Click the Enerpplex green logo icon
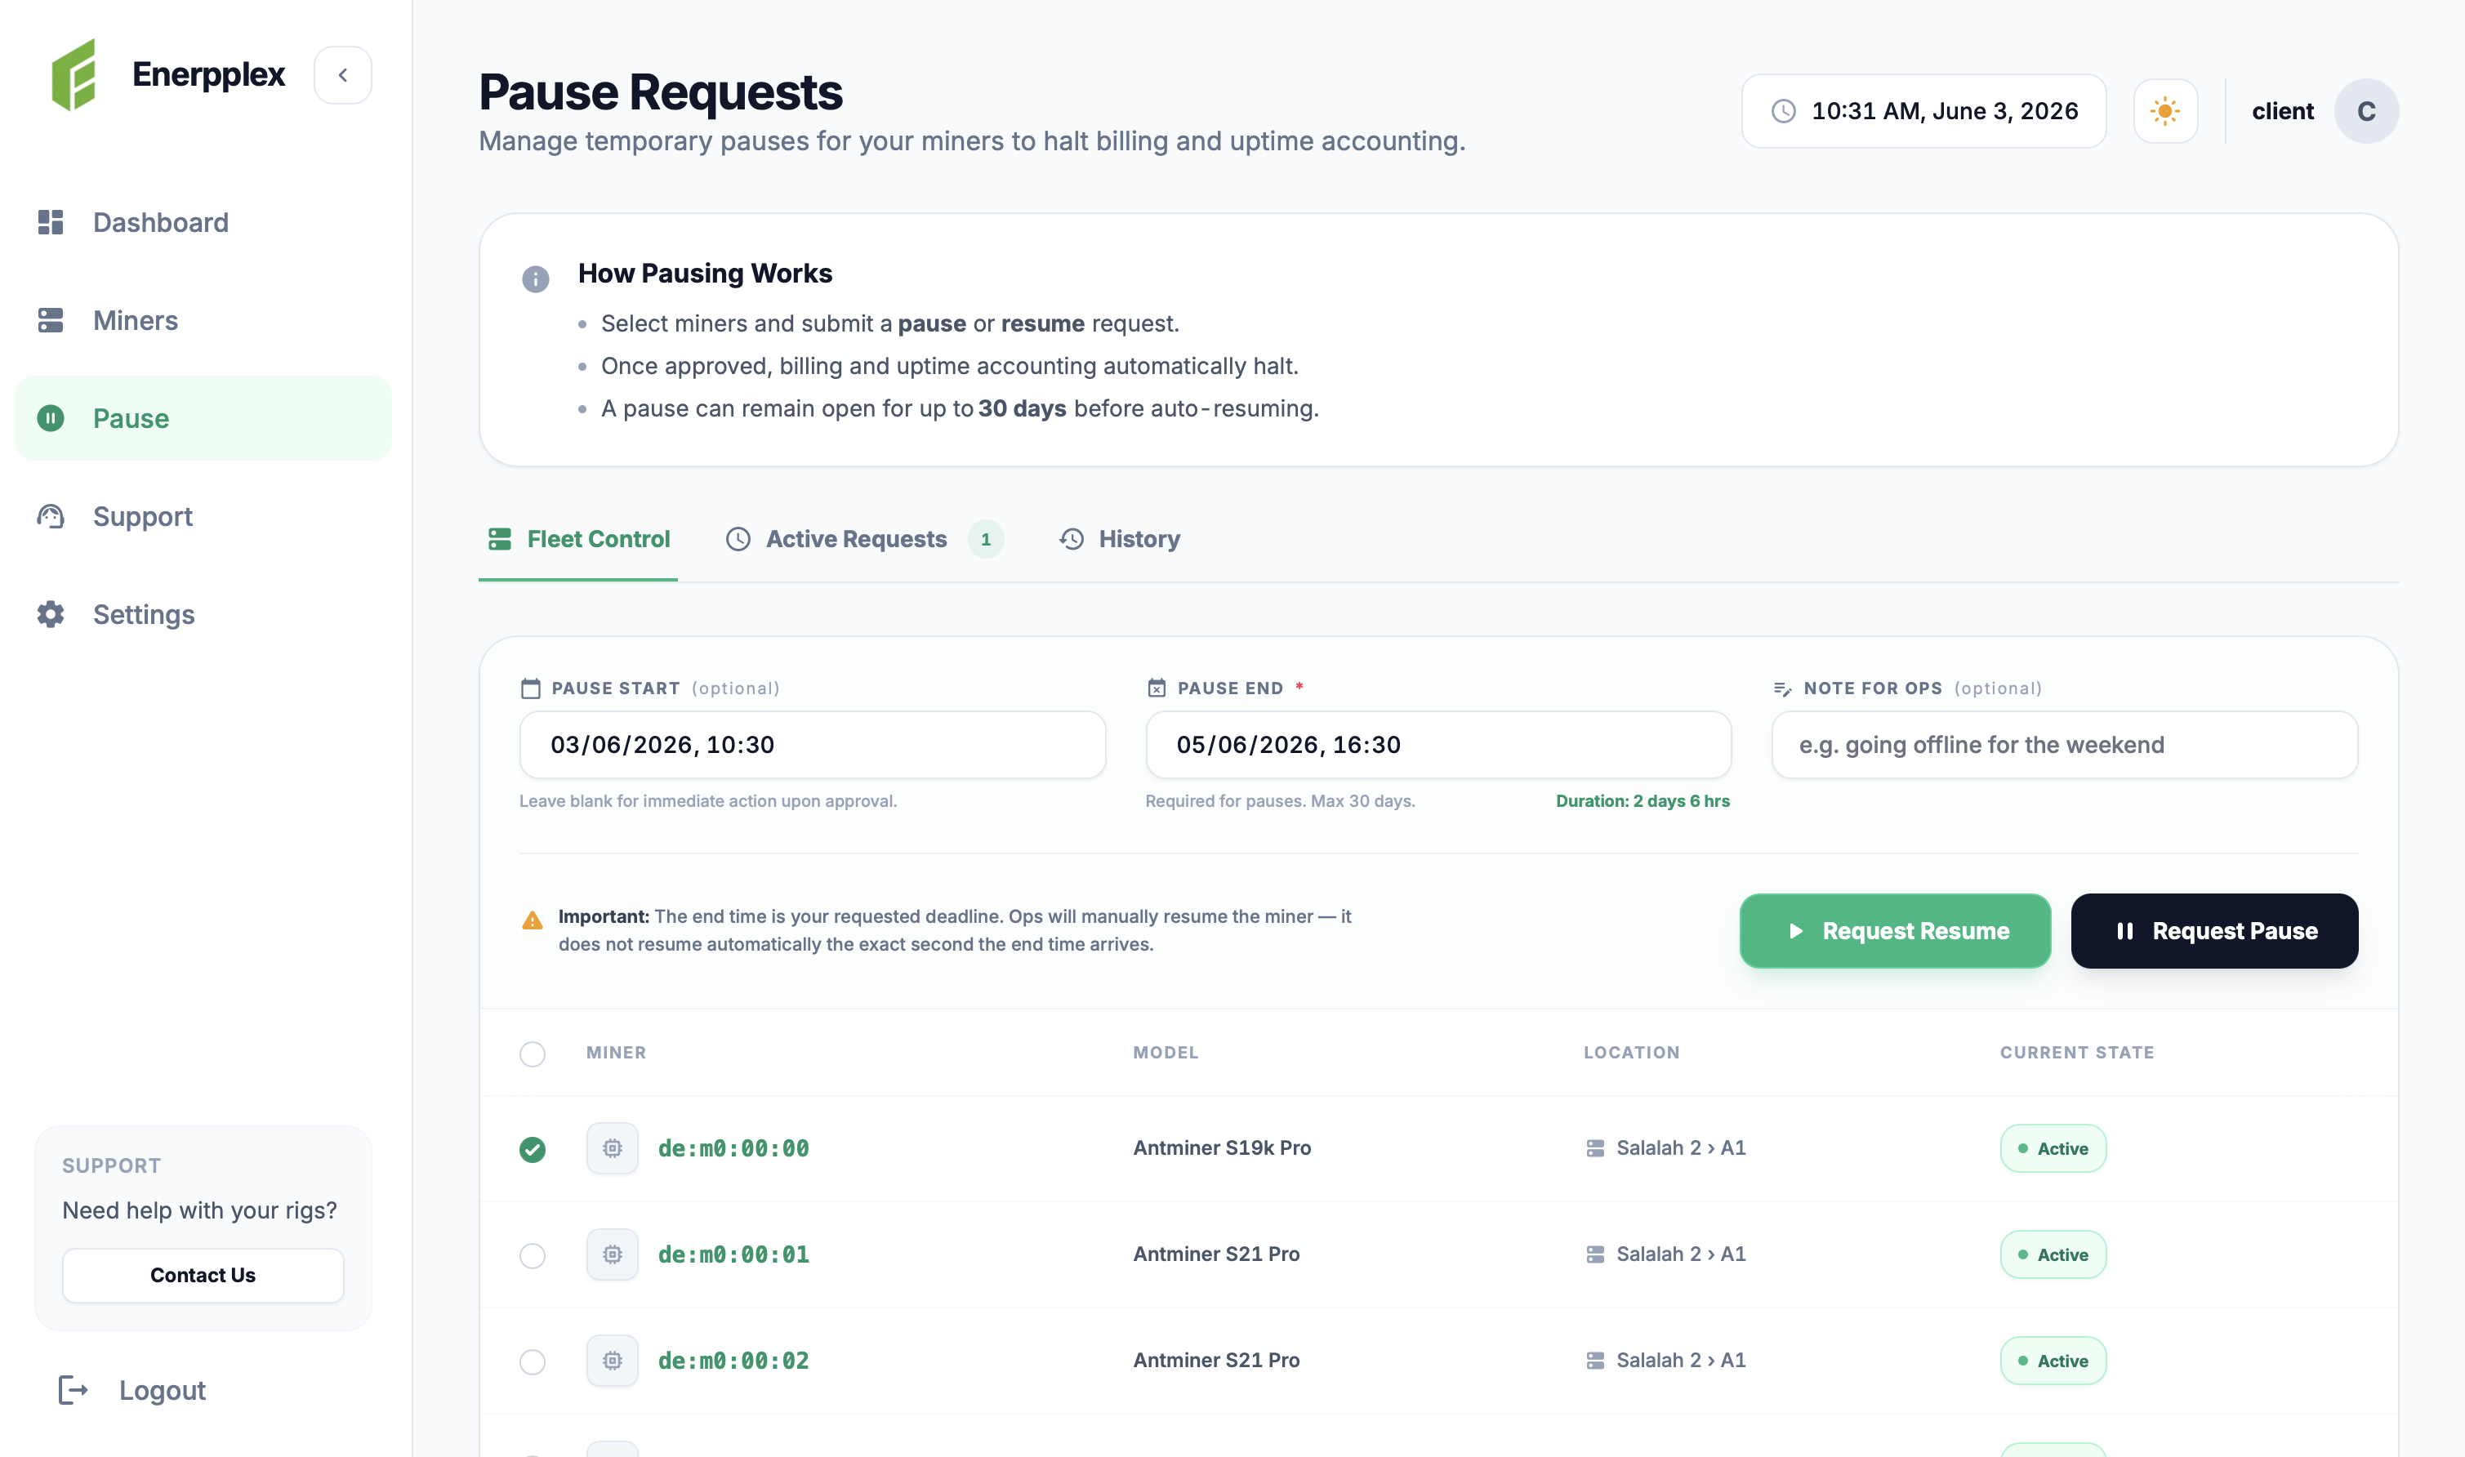This screenshot has height=1457, width=2465. (74, 74)
